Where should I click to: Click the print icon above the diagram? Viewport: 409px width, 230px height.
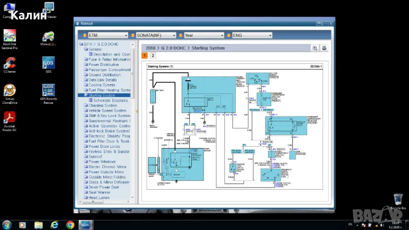click(324, 48)
